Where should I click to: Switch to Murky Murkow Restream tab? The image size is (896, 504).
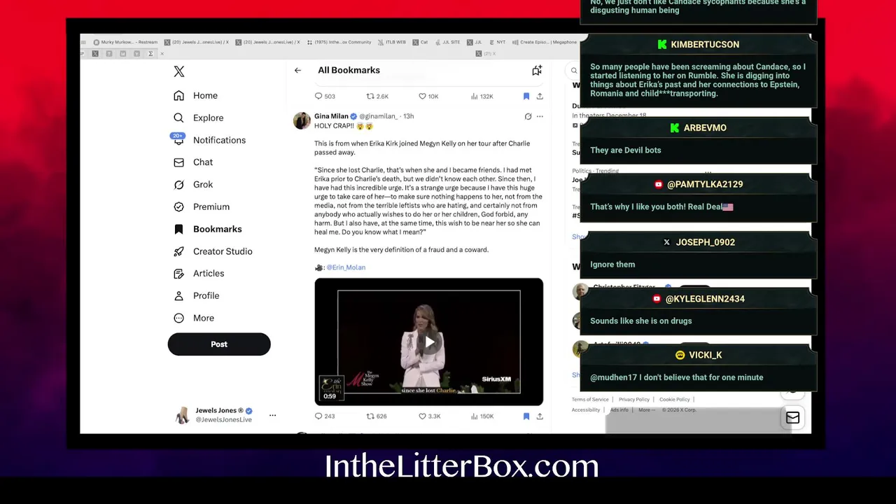[125, 42]
